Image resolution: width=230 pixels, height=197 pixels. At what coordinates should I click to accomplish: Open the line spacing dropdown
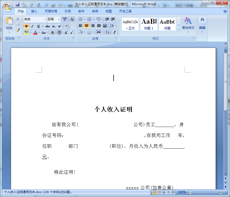pyautogui.click(x=112, y=26)
